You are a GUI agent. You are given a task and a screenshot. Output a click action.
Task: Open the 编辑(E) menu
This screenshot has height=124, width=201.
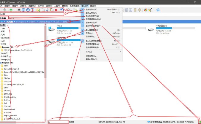(x=7, y=6)
